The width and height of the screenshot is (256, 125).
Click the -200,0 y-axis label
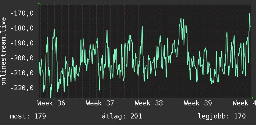[x=22, y=58]
